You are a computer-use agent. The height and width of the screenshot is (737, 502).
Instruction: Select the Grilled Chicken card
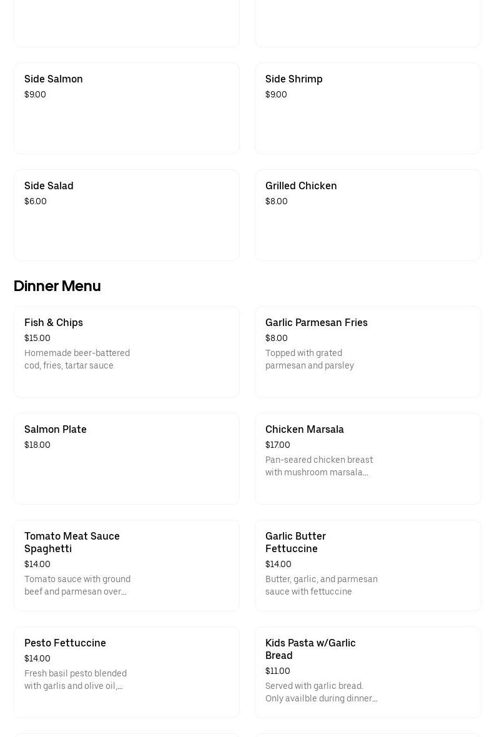click(x=367, y=215)
